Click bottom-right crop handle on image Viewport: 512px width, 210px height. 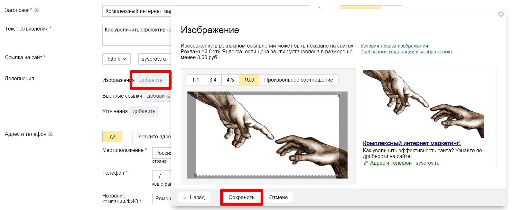339,175
